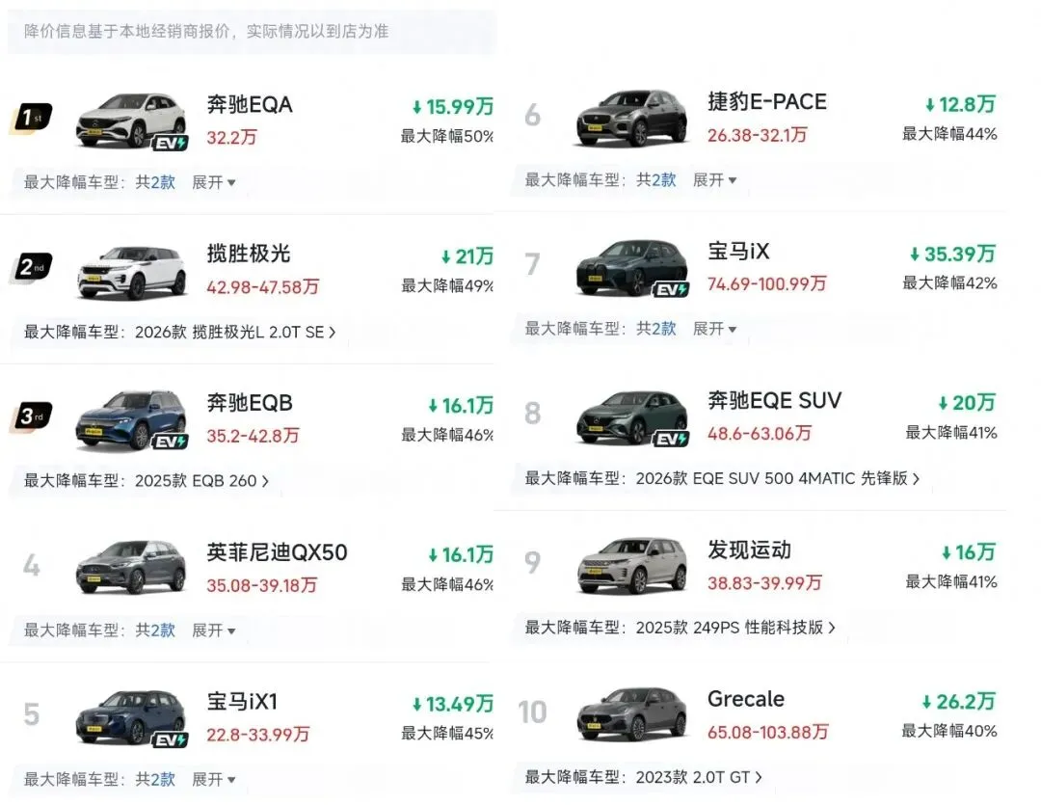Click the EV badge on 奔驰EQB
Viewport: 1041px width, 805px height.
click(171, 442)
